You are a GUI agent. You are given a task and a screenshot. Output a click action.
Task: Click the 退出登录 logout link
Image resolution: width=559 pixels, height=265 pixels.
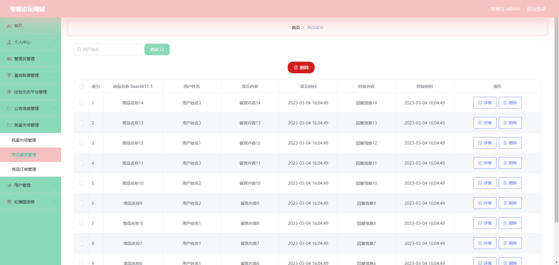point(536,9)
